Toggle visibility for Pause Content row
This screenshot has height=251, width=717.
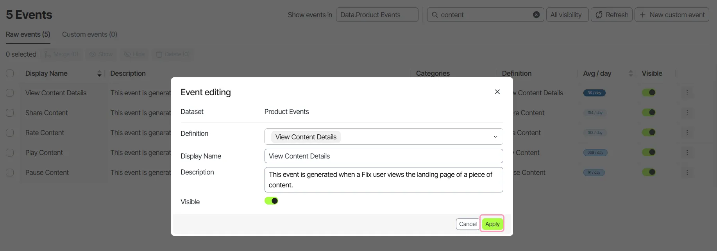(649, 172)
